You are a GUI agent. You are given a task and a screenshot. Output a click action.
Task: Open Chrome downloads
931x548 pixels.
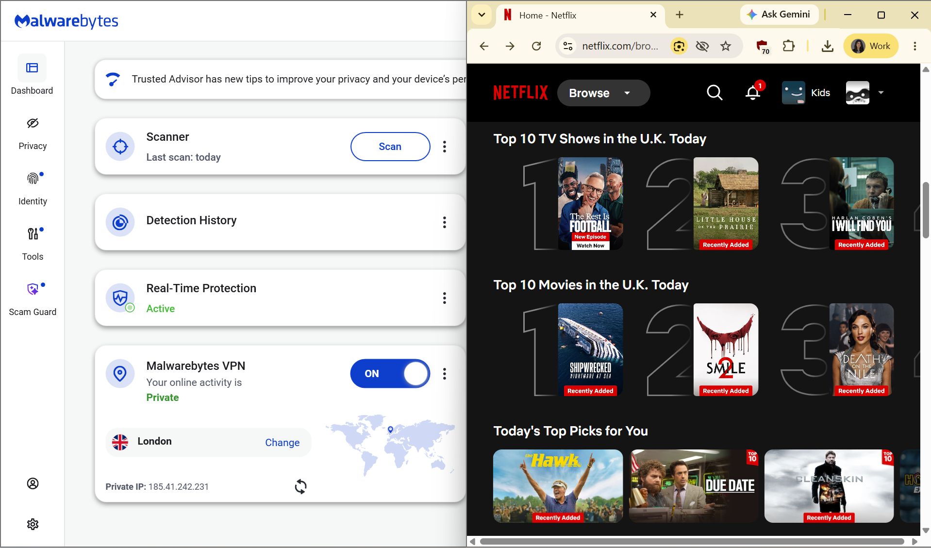click(x=828, y=46)
